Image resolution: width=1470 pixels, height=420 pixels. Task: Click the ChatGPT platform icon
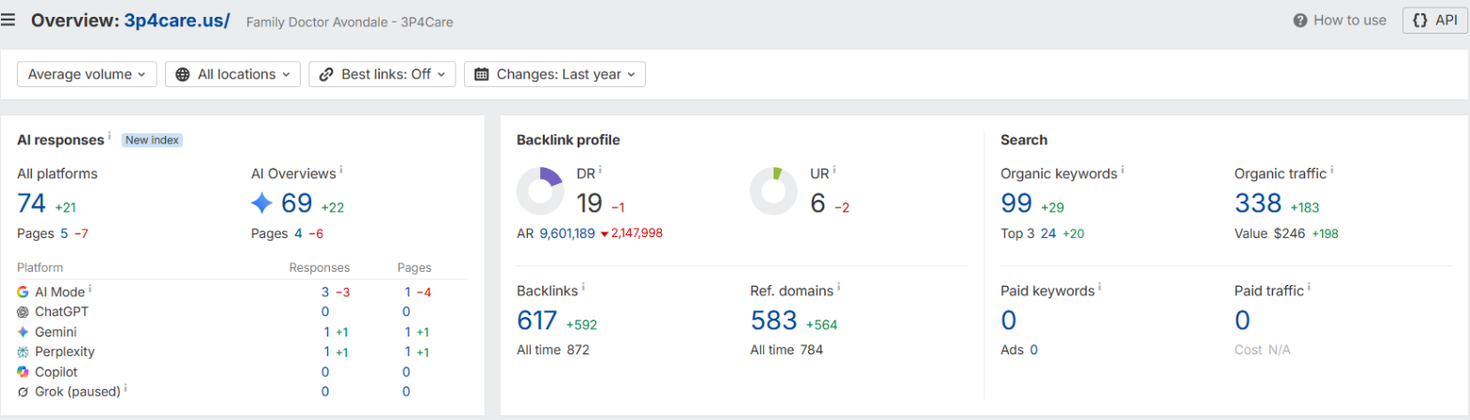(x=22, y=311)
